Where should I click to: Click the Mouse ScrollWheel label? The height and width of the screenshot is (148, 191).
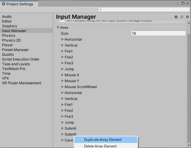point(81,87)
